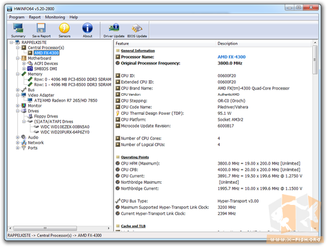Click right pane scroll up arrow

pyautogui.click(x=315, y=43)
